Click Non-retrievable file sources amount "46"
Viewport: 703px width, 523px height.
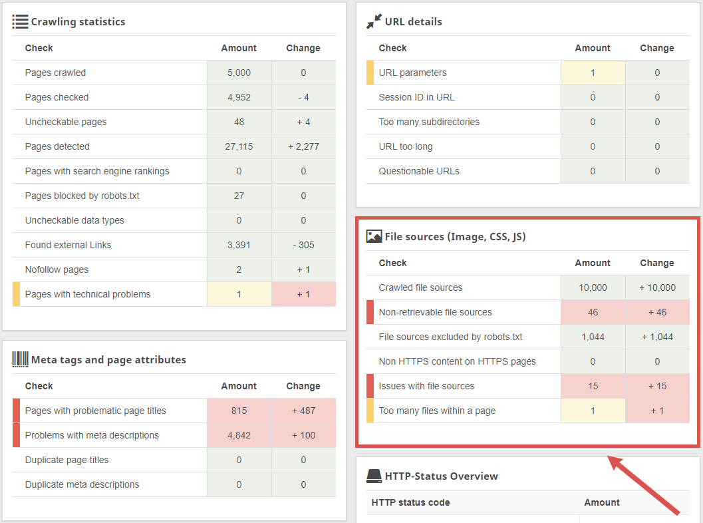click(x=593, y=312)
